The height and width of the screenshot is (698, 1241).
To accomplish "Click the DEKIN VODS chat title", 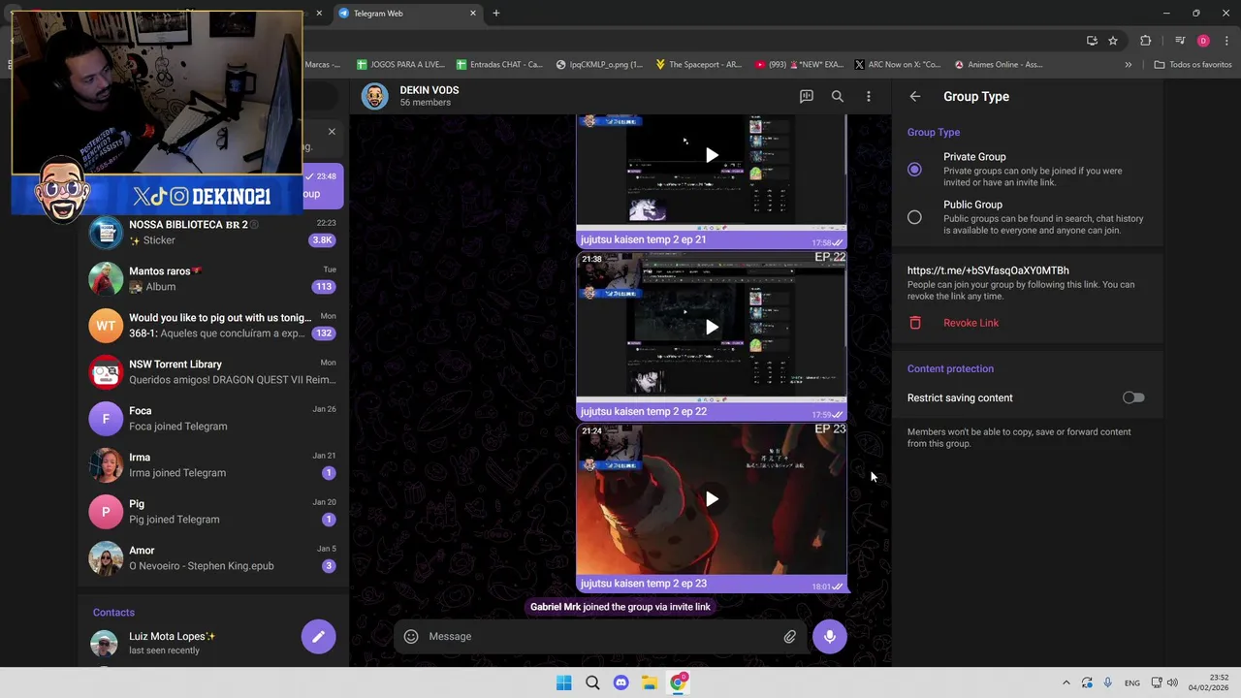I will (430, 89).
